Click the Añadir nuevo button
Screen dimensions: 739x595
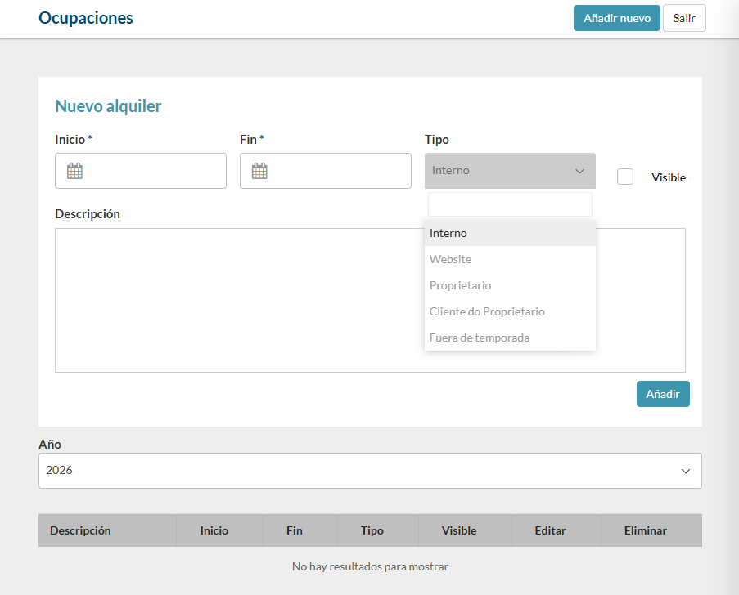[x=616, y=18]
